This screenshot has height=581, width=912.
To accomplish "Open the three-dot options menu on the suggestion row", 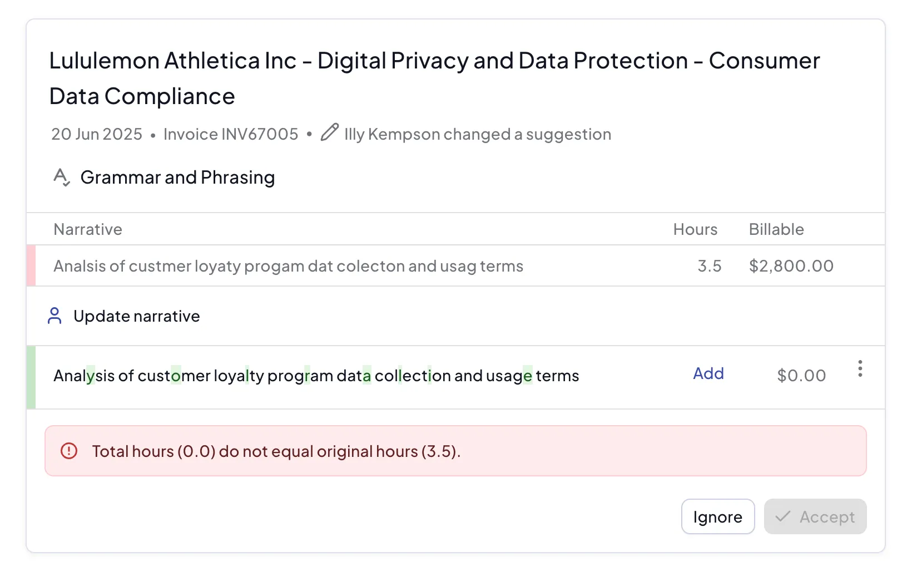I will click(860, 369).
